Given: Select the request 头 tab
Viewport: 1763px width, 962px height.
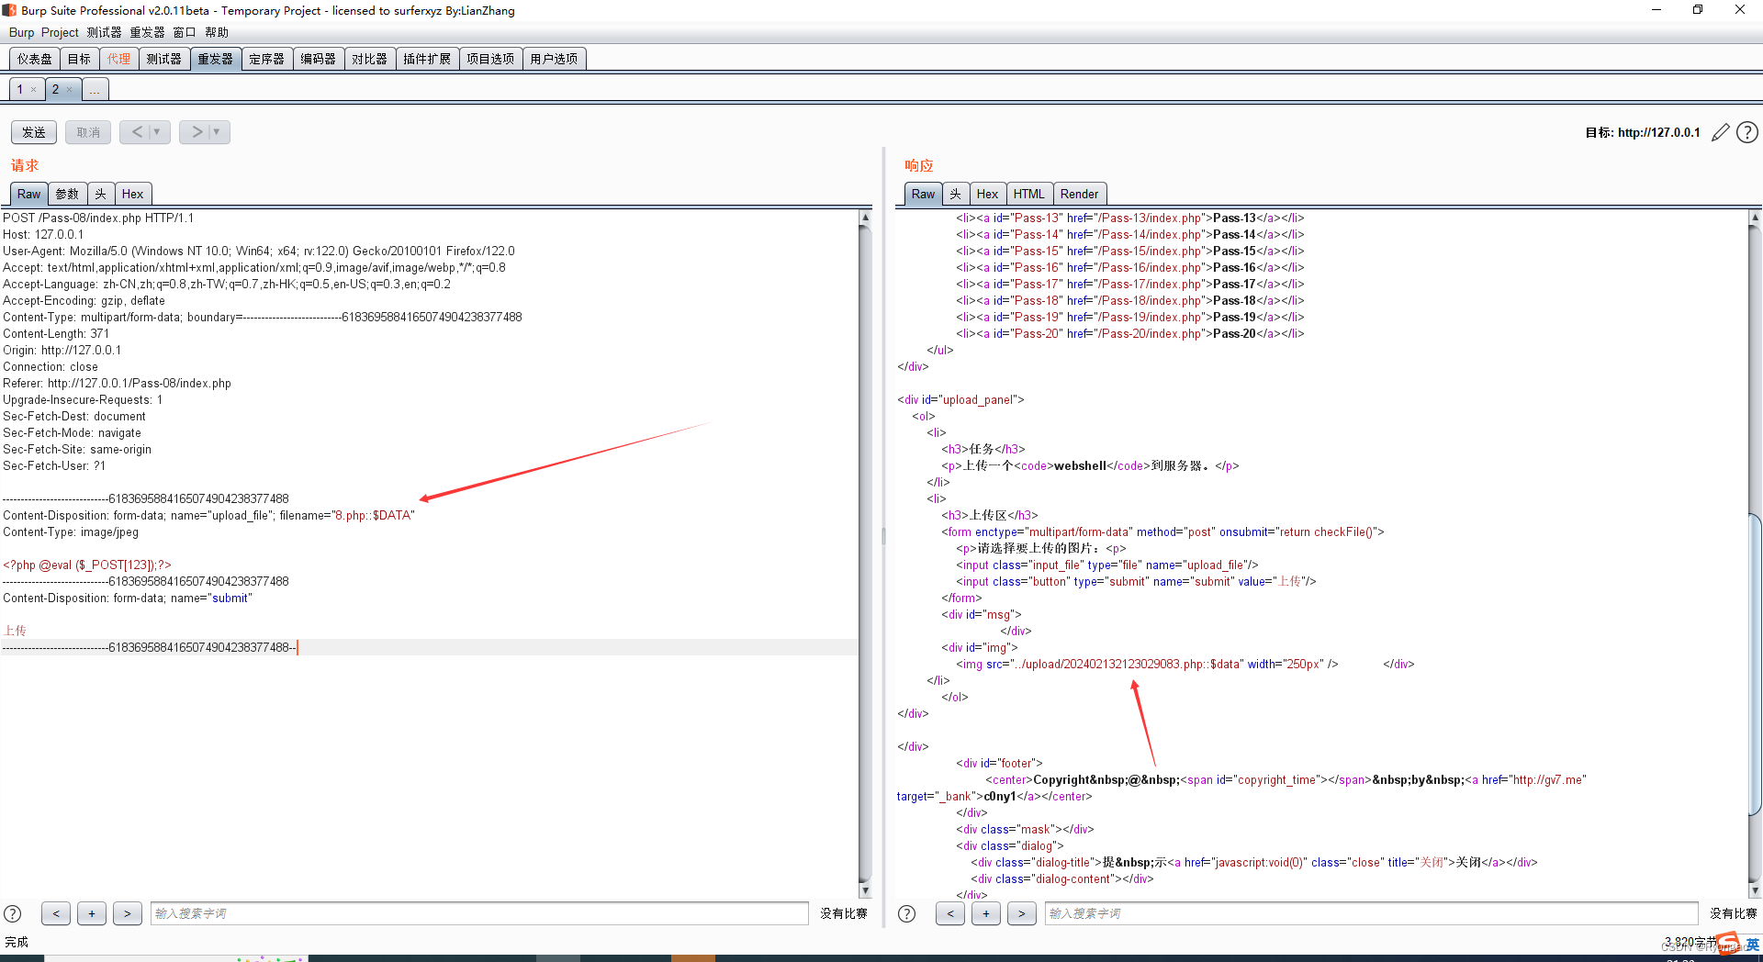Looking at the screenshot, I should coord(101,194).
